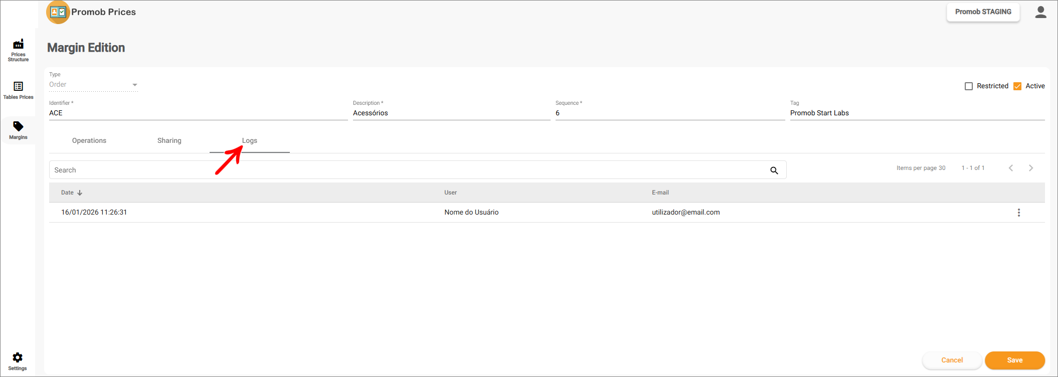Sort logs by Date arrow
Screen dimensions: 1058x377
(80, 193)
